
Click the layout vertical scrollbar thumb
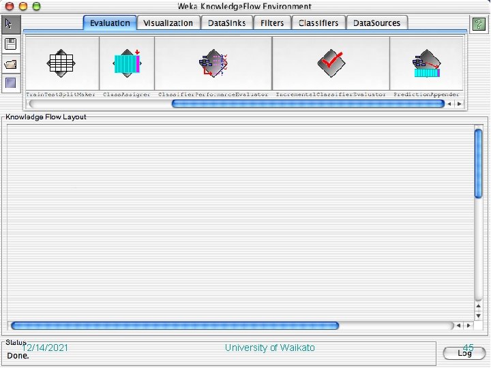[478, 164]
